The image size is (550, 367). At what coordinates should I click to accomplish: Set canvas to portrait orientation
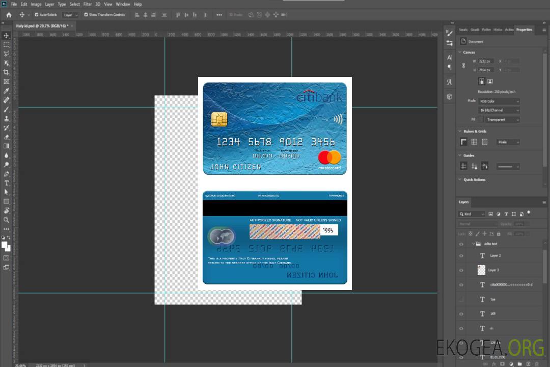tap(482, 81)
